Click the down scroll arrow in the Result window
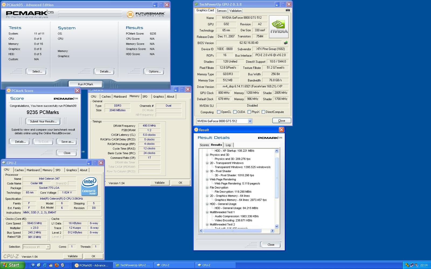 click(x=277, y=226)
